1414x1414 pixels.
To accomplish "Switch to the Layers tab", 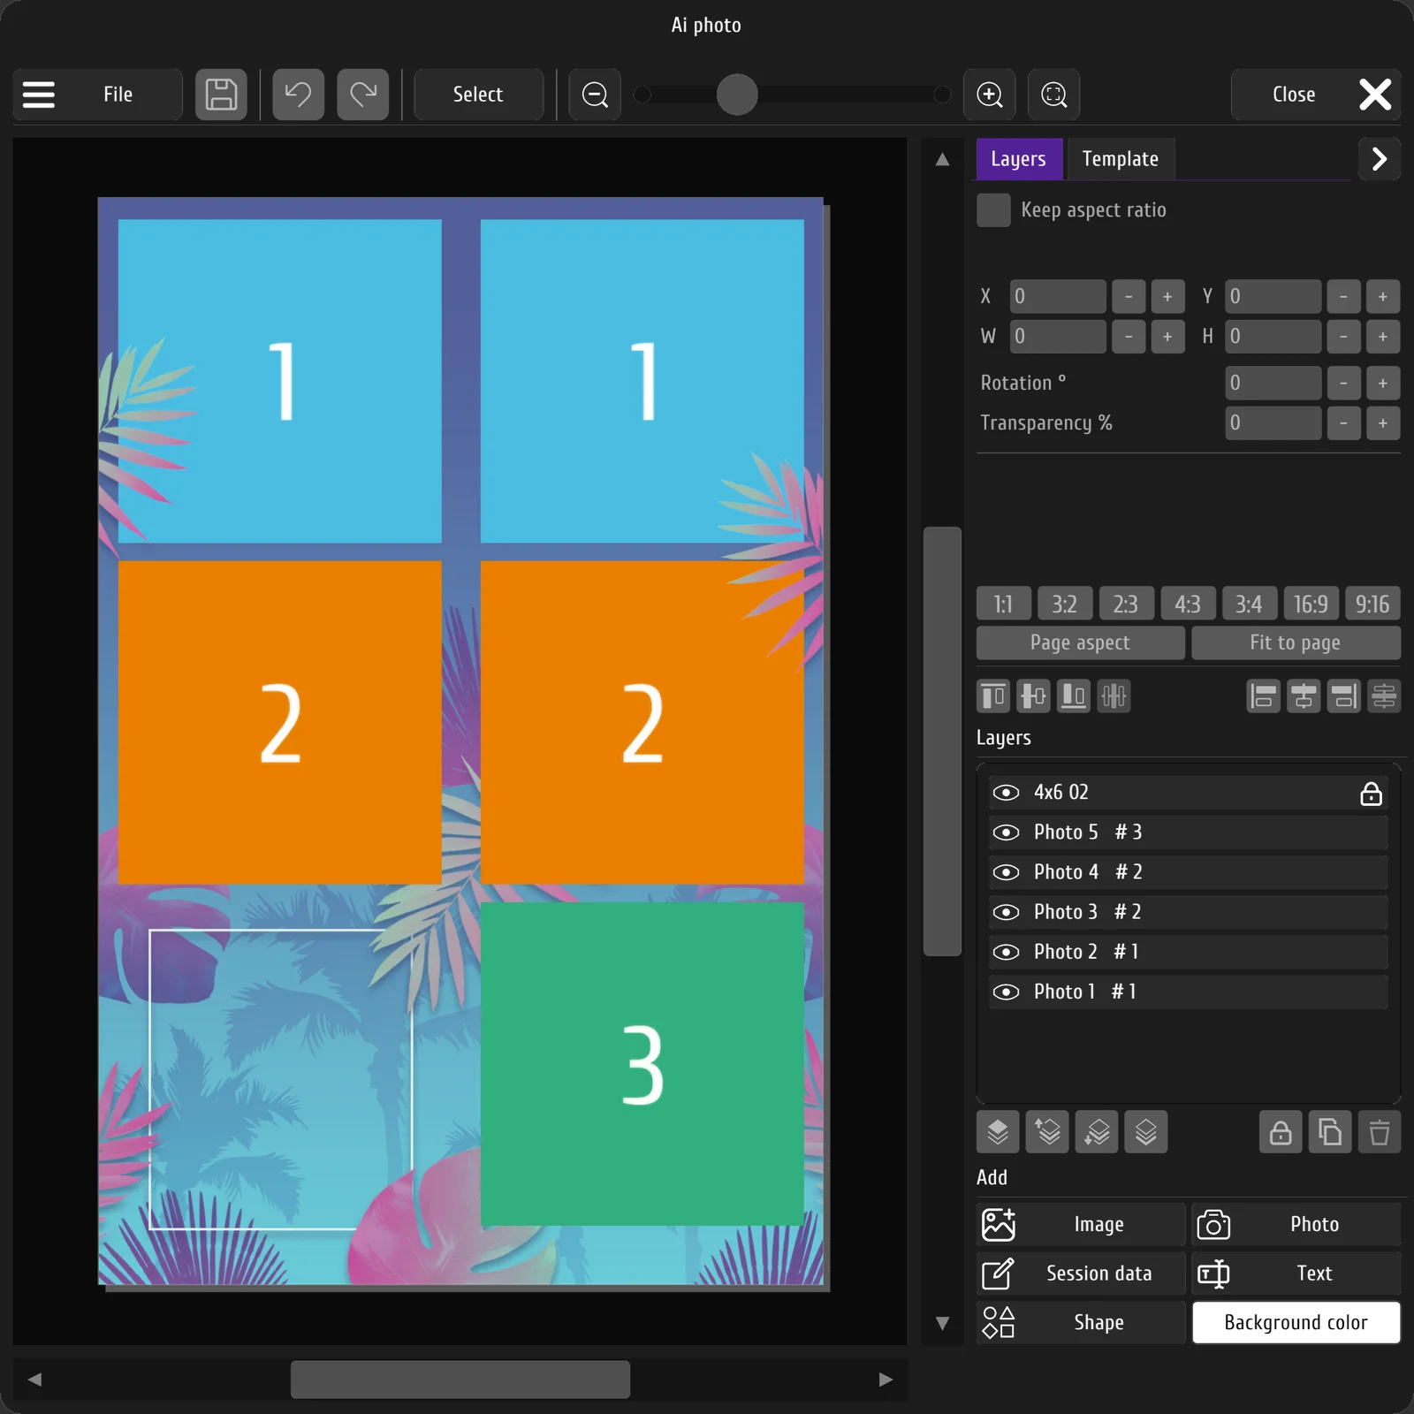I will click(1019, 159).
